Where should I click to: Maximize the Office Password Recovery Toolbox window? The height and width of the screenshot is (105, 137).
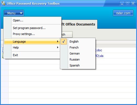127,4
